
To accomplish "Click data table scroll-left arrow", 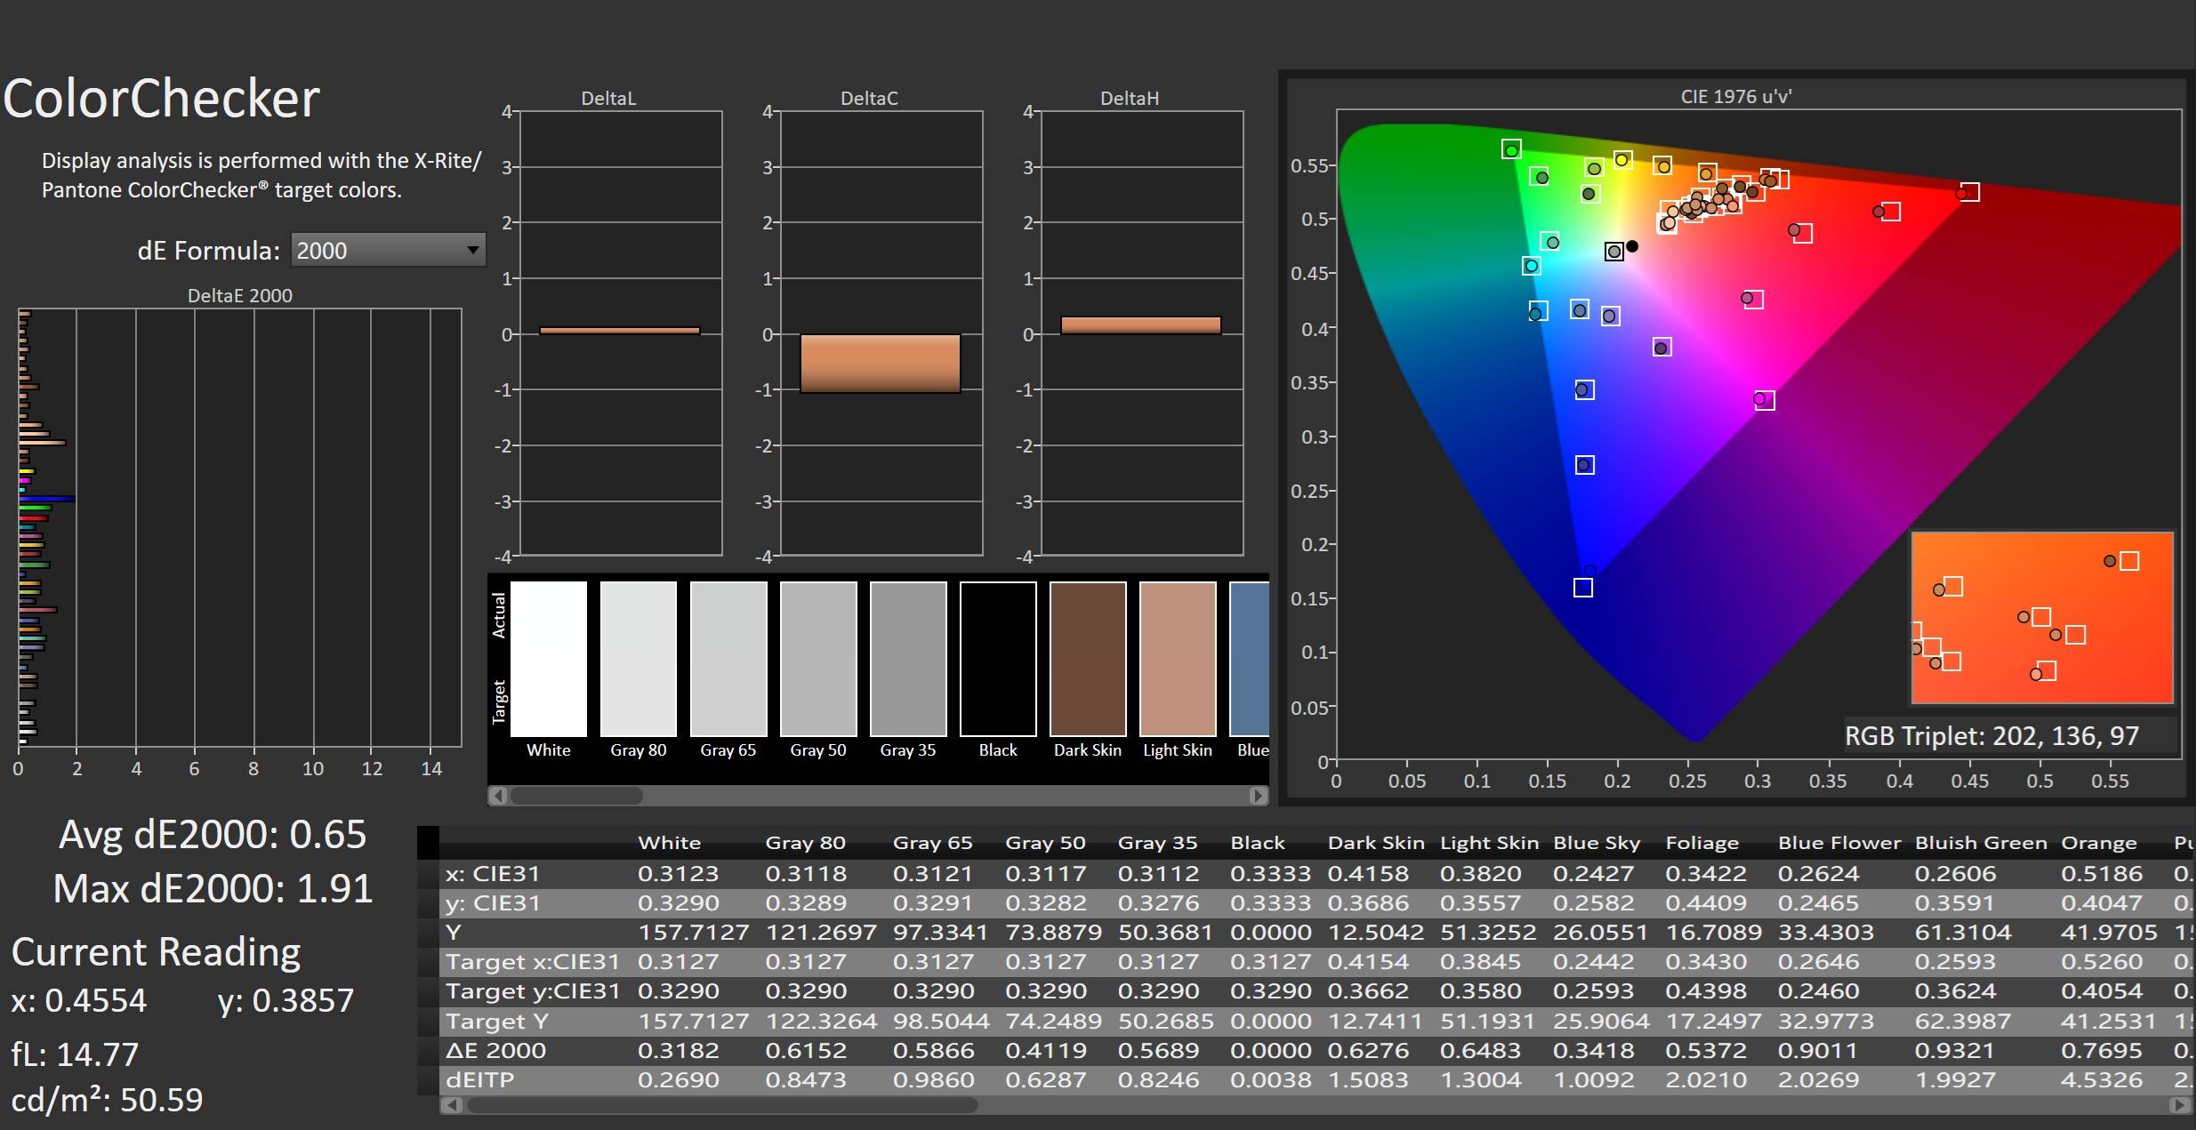I will [453, 1105].
